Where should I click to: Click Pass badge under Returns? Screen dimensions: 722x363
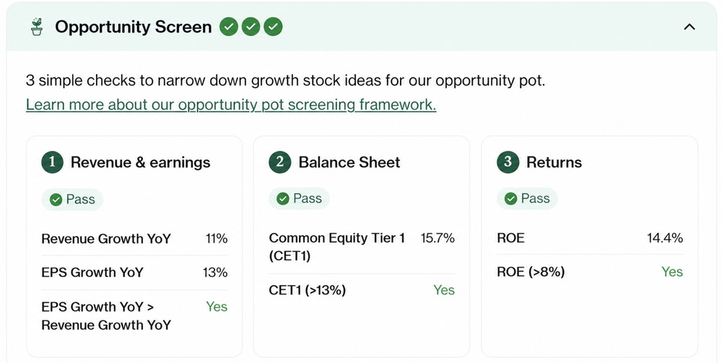coord(527,198)
